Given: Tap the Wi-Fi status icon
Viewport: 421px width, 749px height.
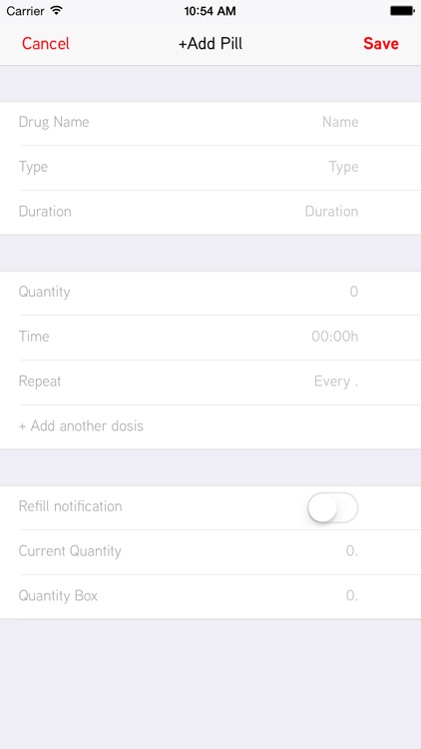Looking at the screenshot, I should click(57, 11).
